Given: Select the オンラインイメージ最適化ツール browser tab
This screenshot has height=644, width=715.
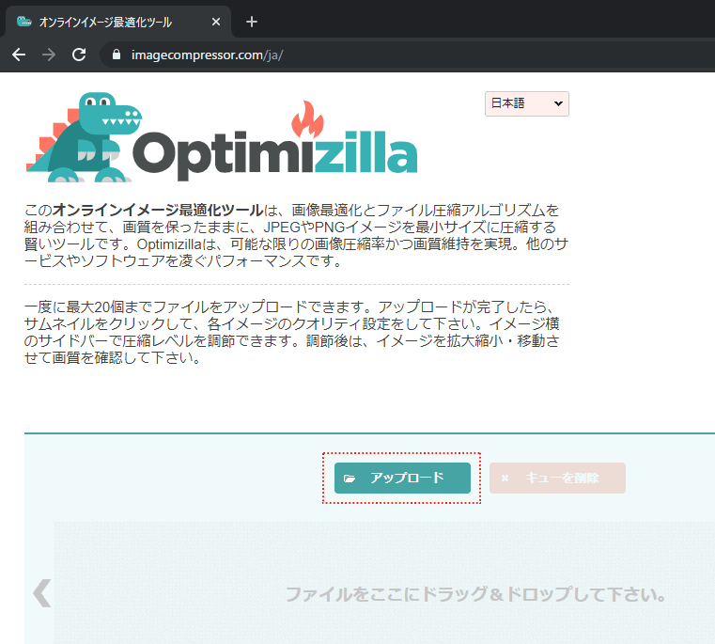Looking at the screenshot, I should point(117,22).
